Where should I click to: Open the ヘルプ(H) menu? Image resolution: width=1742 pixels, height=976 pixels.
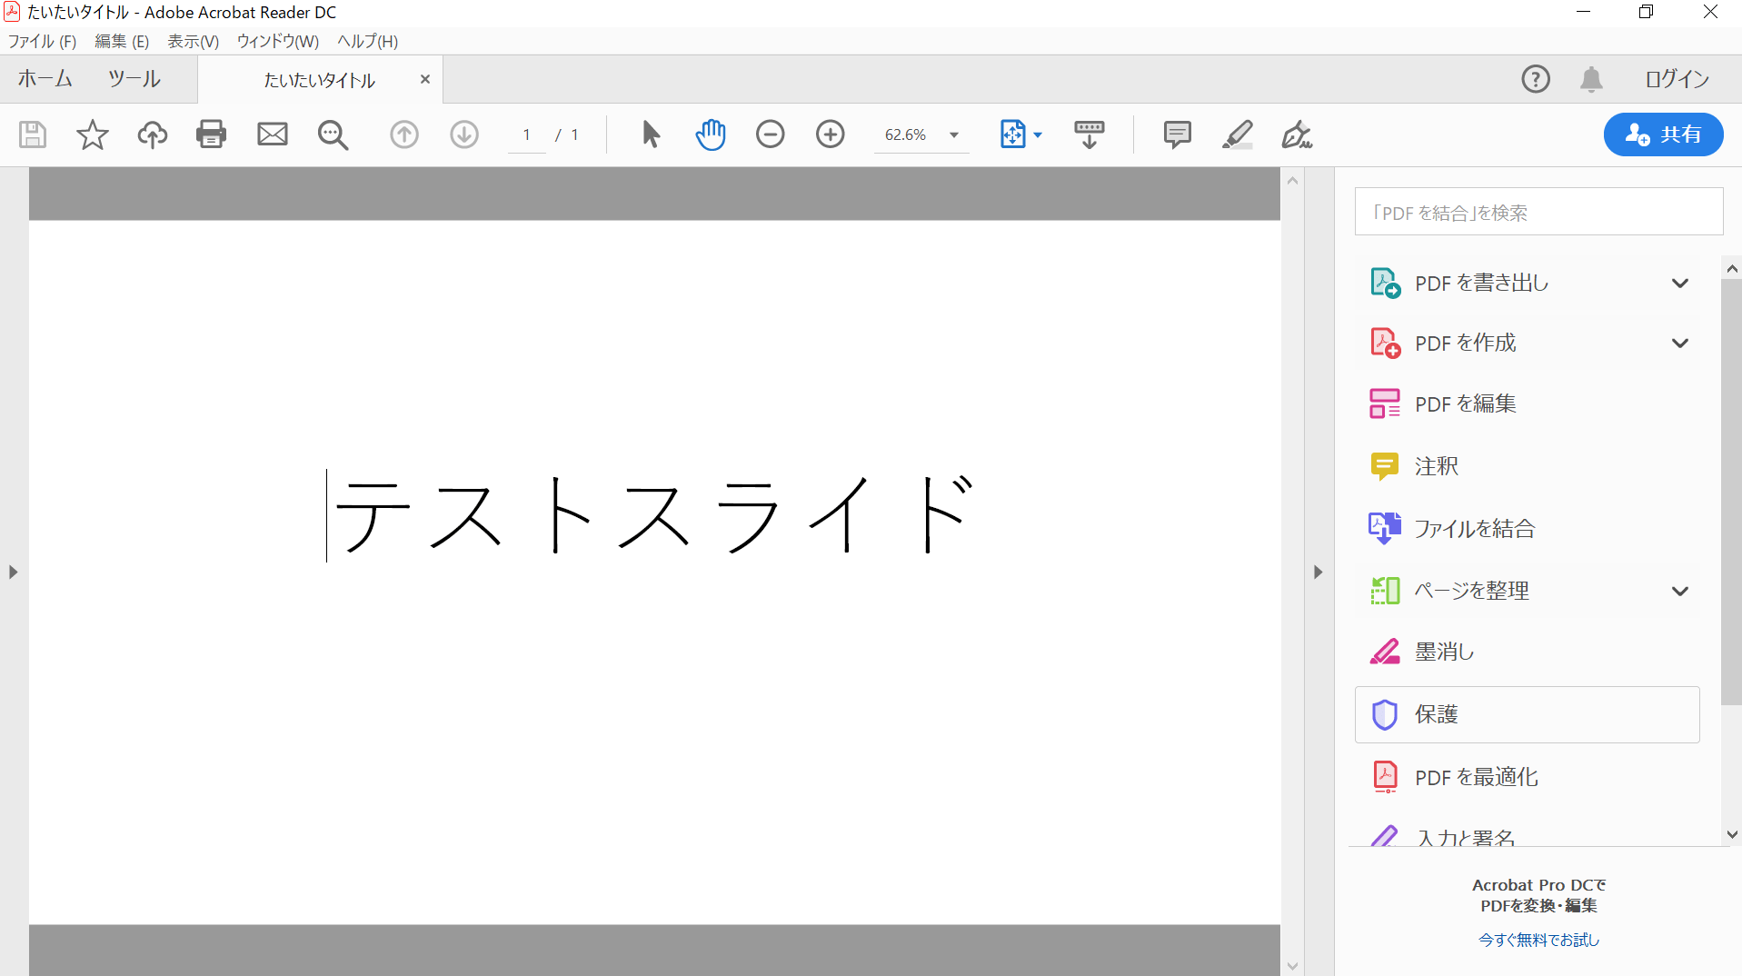pos(367,41)
